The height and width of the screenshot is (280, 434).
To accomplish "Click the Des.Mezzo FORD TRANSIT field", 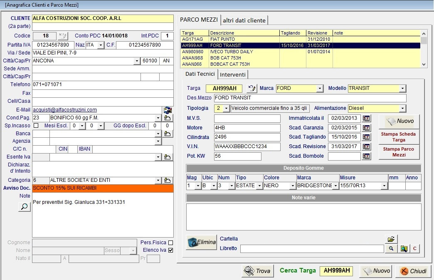I will click(310, 98).
